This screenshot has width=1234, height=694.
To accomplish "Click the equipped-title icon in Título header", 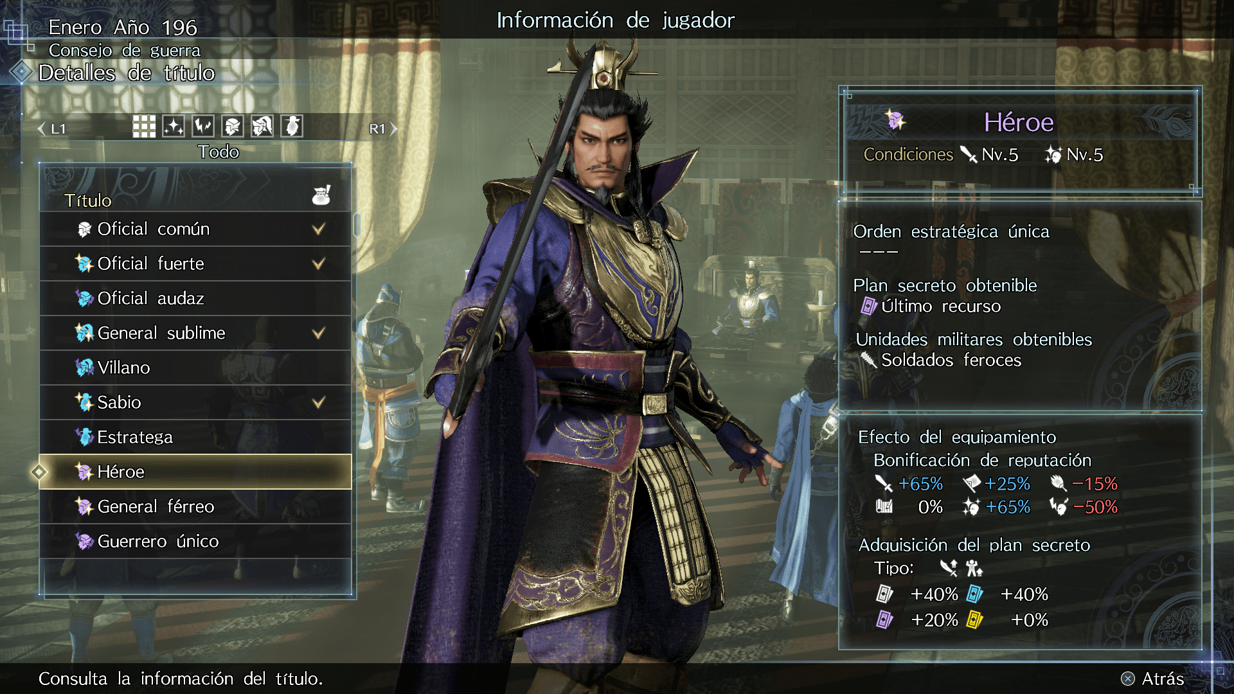I will tap(321, 195).
